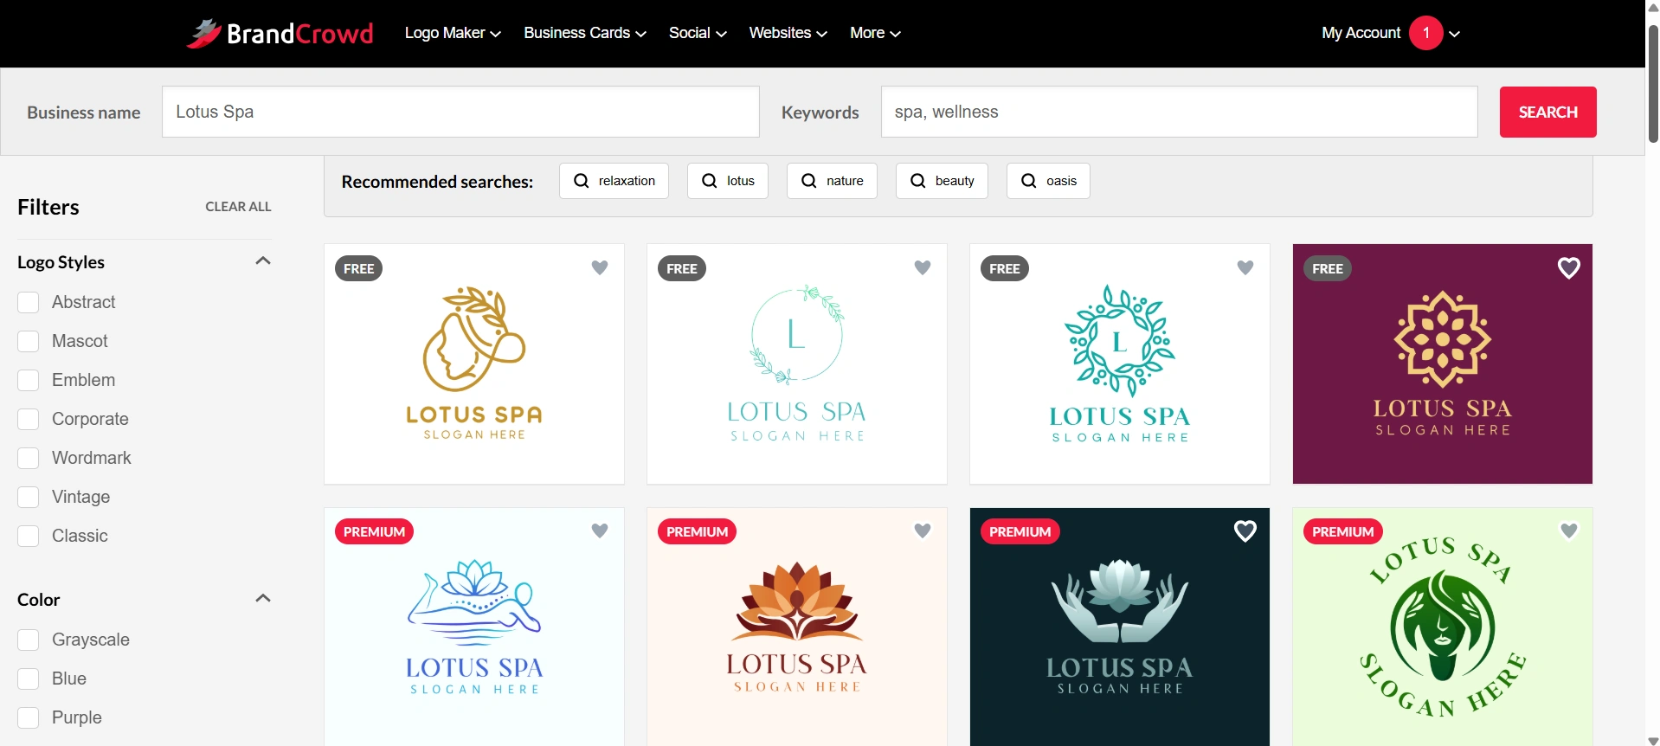Click PREMIUM badge on orange lotus logo
The height and width of the screenshot is (746, 1660).
(698, 531)
